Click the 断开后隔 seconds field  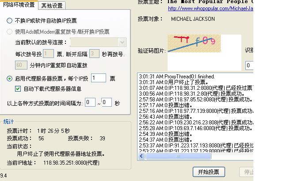94,54
